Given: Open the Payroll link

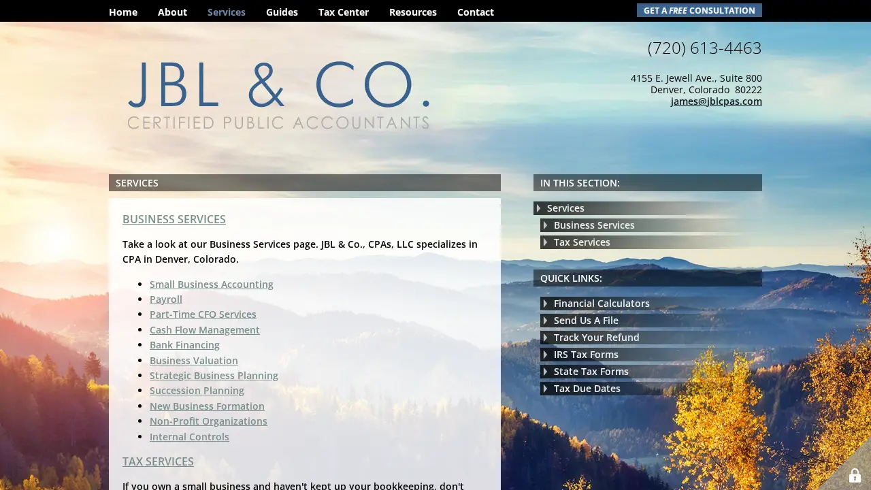Looking at the screenshot, I should [x=166, y=299].
